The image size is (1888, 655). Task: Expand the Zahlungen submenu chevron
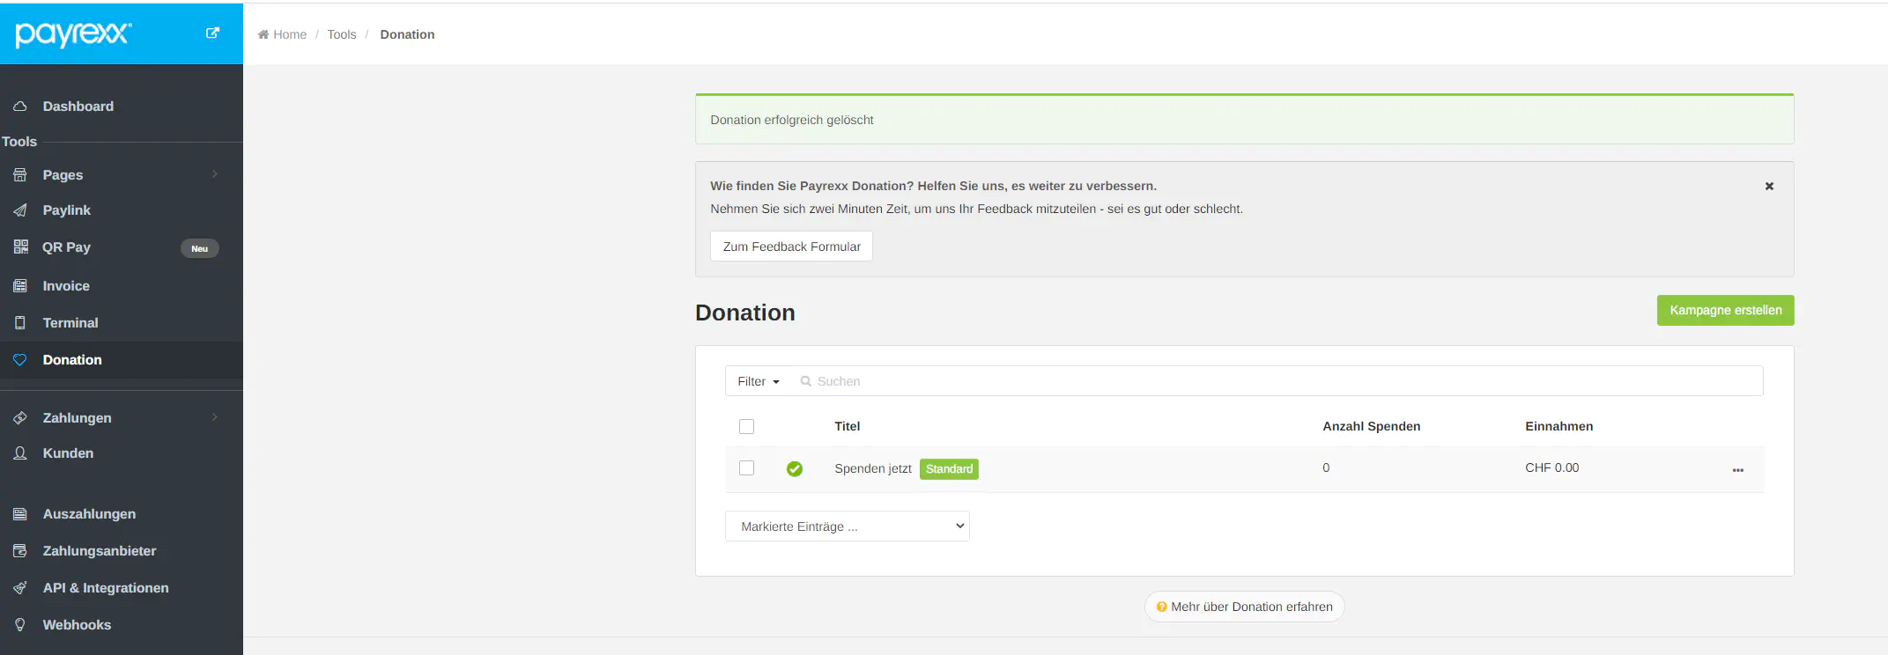[x=214, y=417]
